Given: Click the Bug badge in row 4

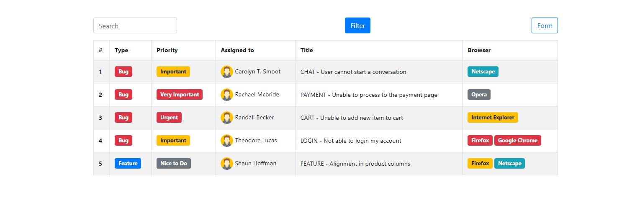Looking at the screenshot, I should (123, 141).
